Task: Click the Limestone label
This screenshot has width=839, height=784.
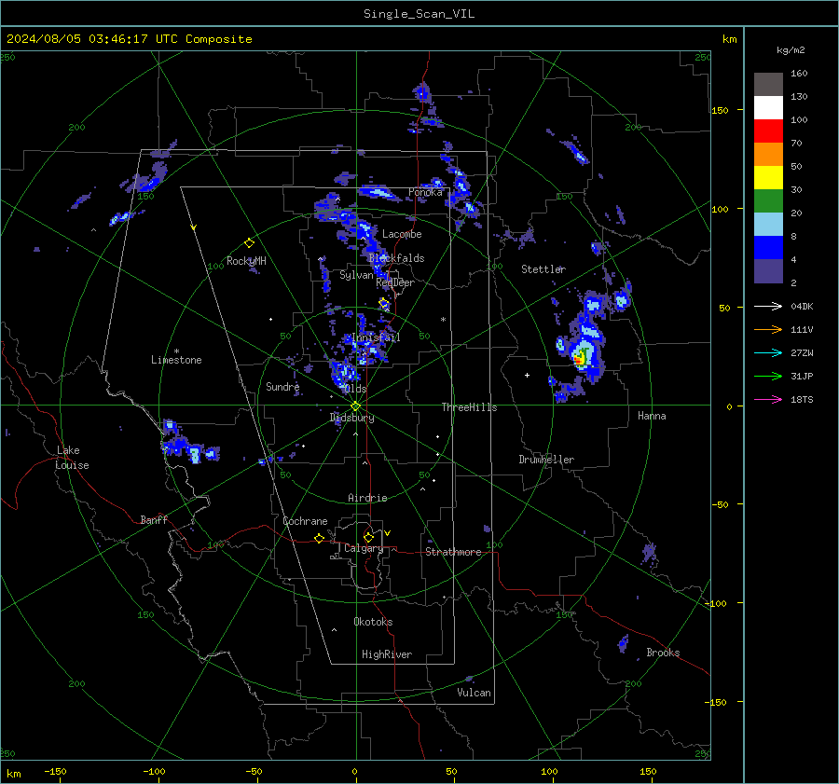Action: [x=176, y=360]
